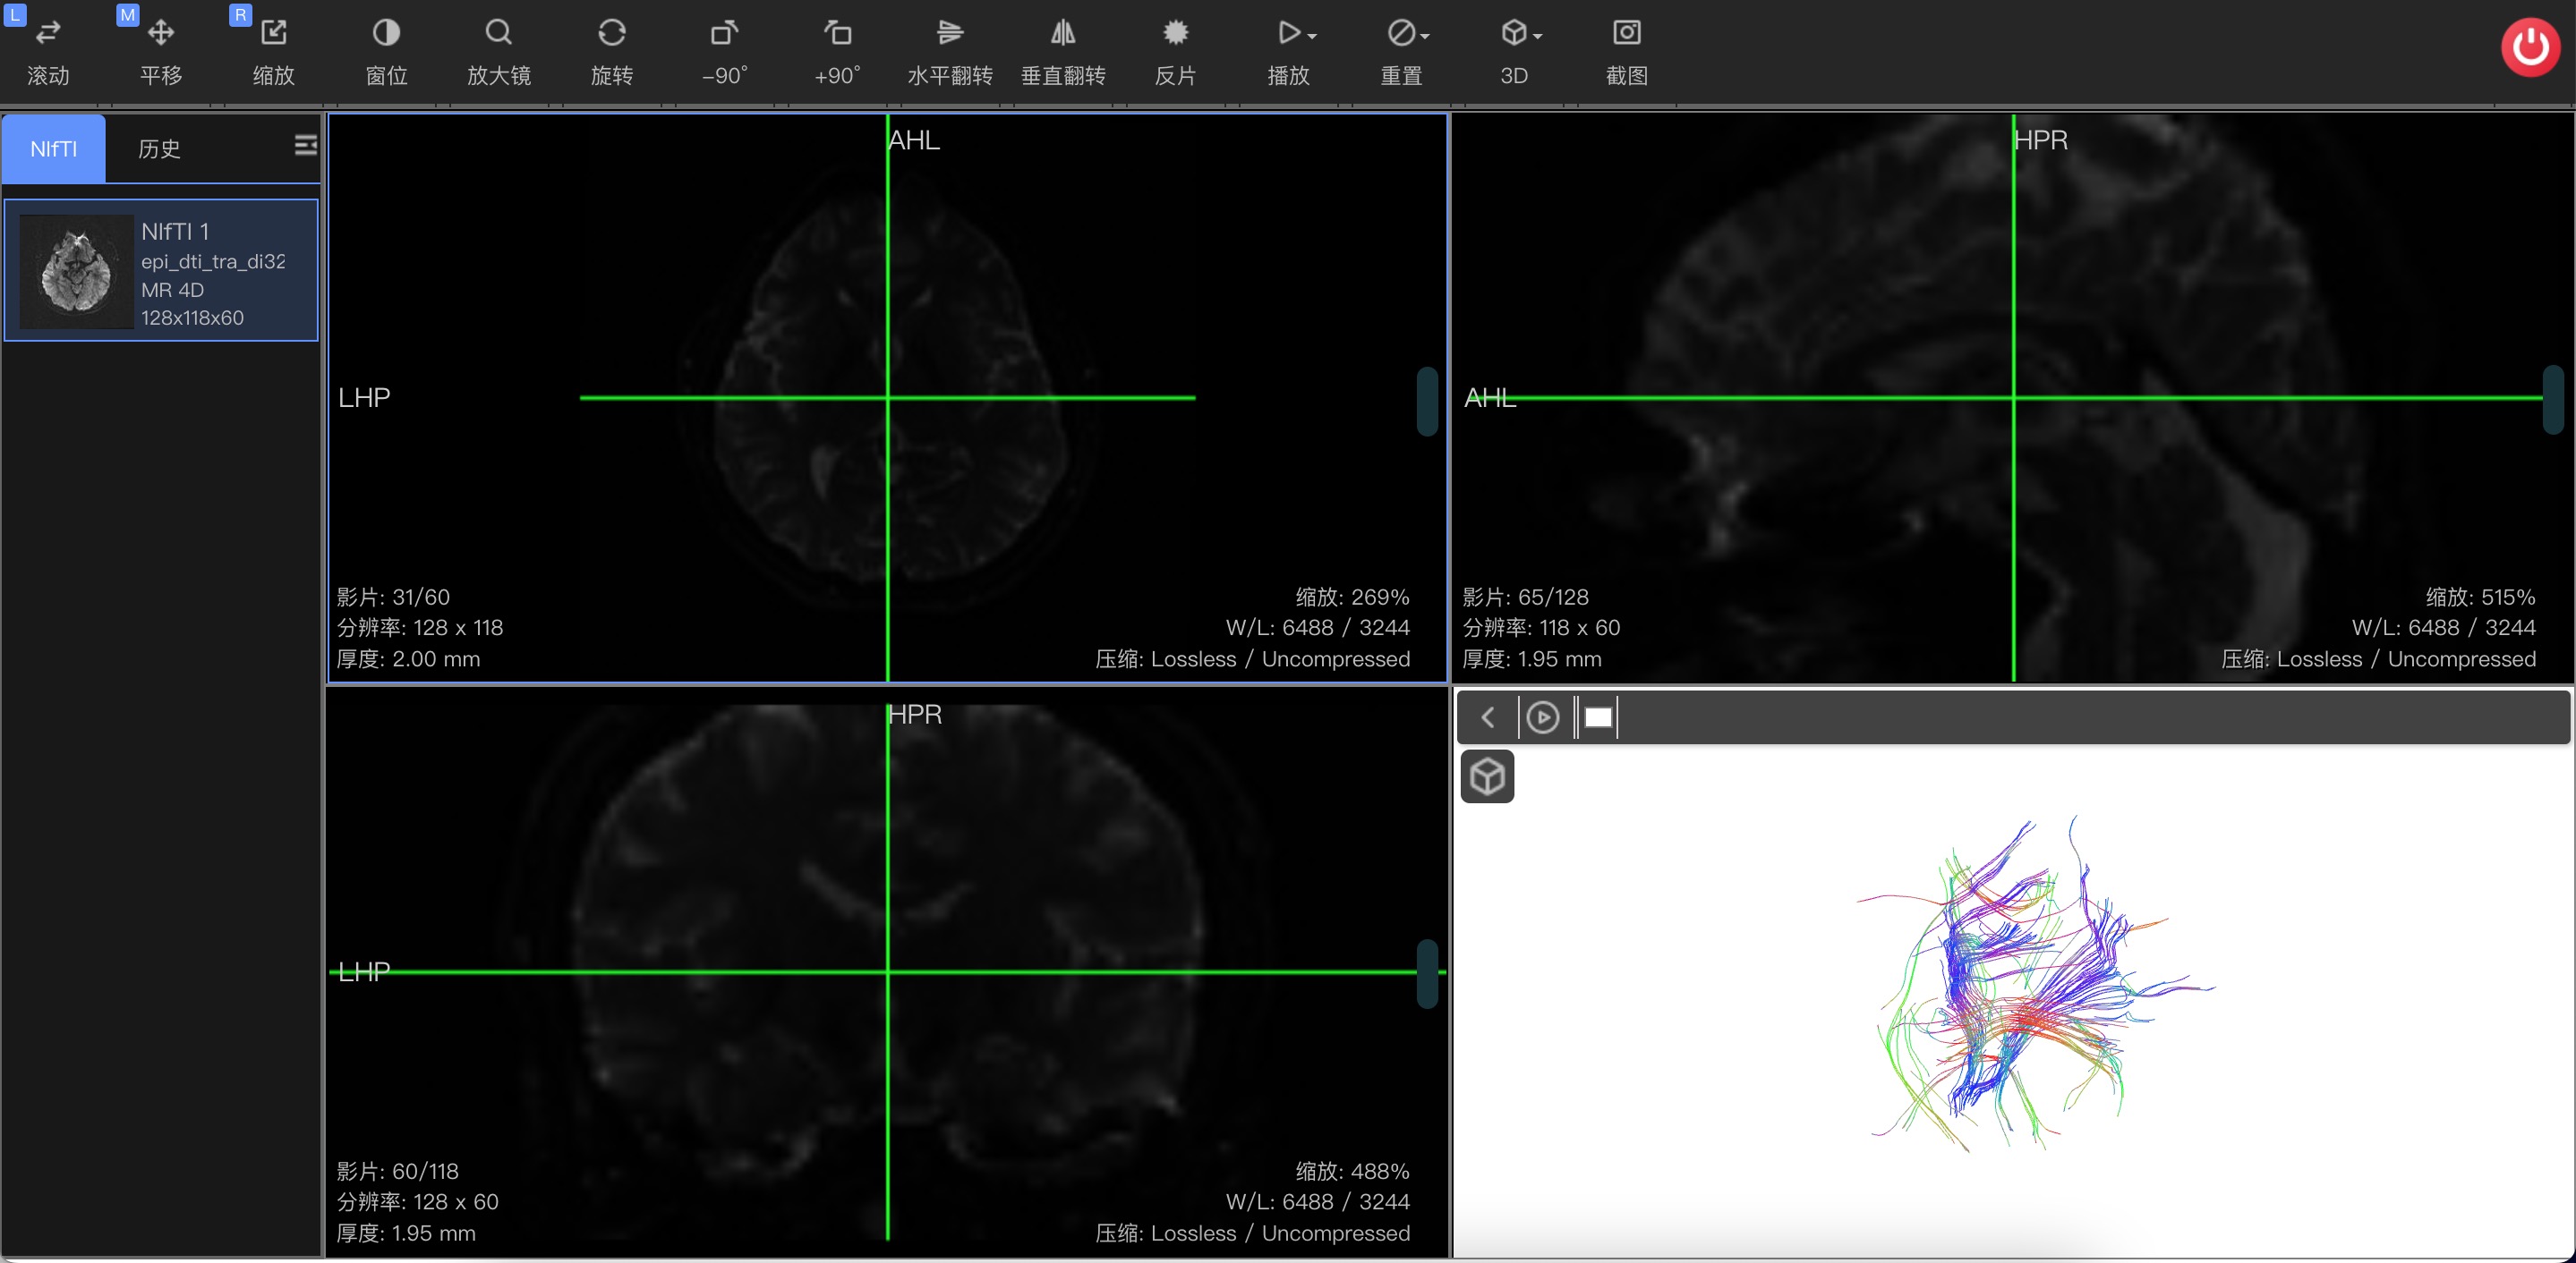Click the 影片: 31/60 label
Screen dimensions: 2576x1263
tap(393, 597)
